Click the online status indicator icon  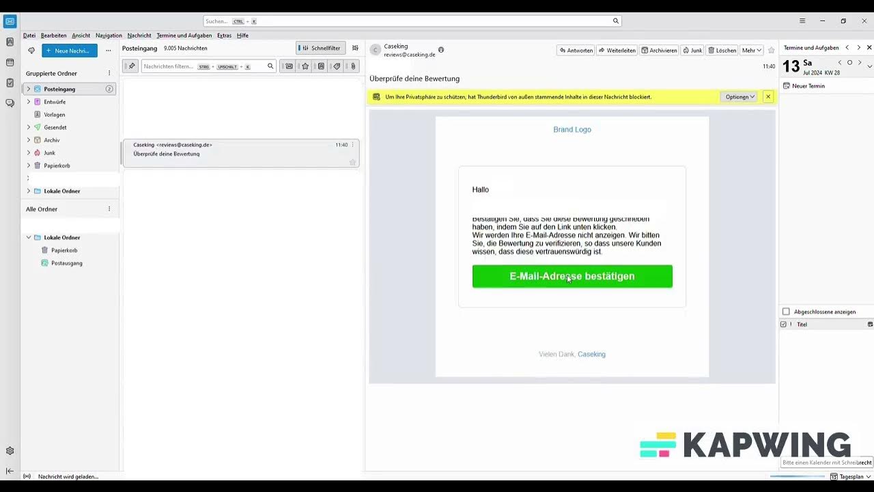pyautogui.click(x=27, y=476)
